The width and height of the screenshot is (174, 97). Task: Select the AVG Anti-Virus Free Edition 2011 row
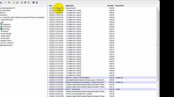click(102, 94)
